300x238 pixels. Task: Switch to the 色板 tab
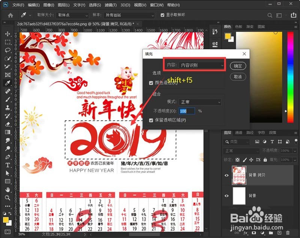238,27
